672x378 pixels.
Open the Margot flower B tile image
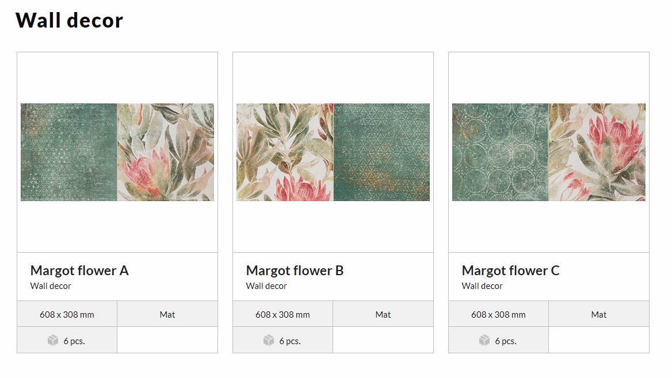(333, 152)
